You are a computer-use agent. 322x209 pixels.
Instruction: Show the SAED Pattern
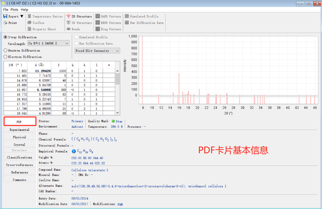pyautogui.click(x=98, y=16)
